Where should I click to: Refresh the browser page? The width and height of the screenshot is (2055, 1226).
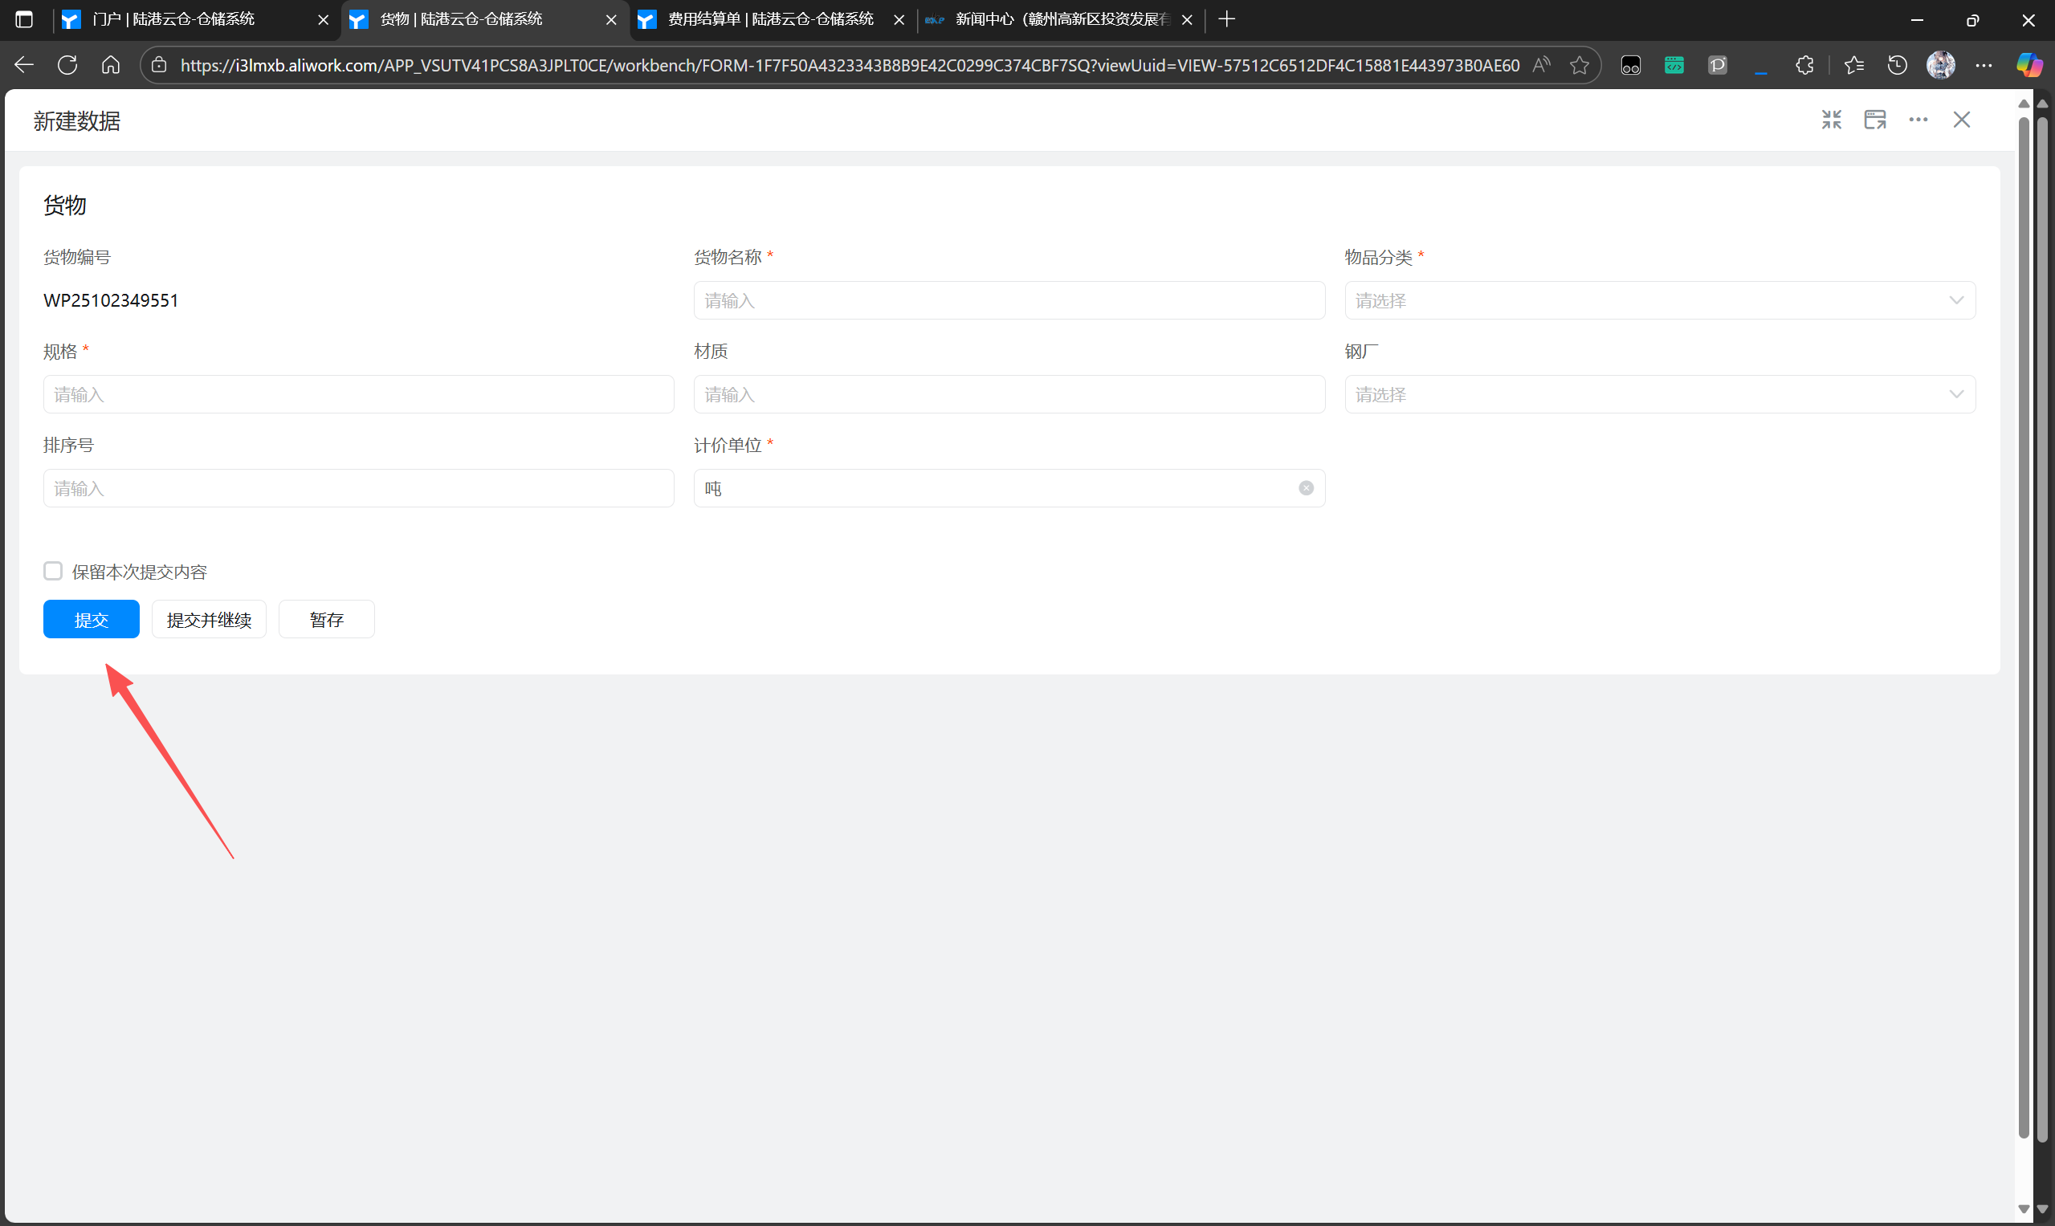click(67, 65)
